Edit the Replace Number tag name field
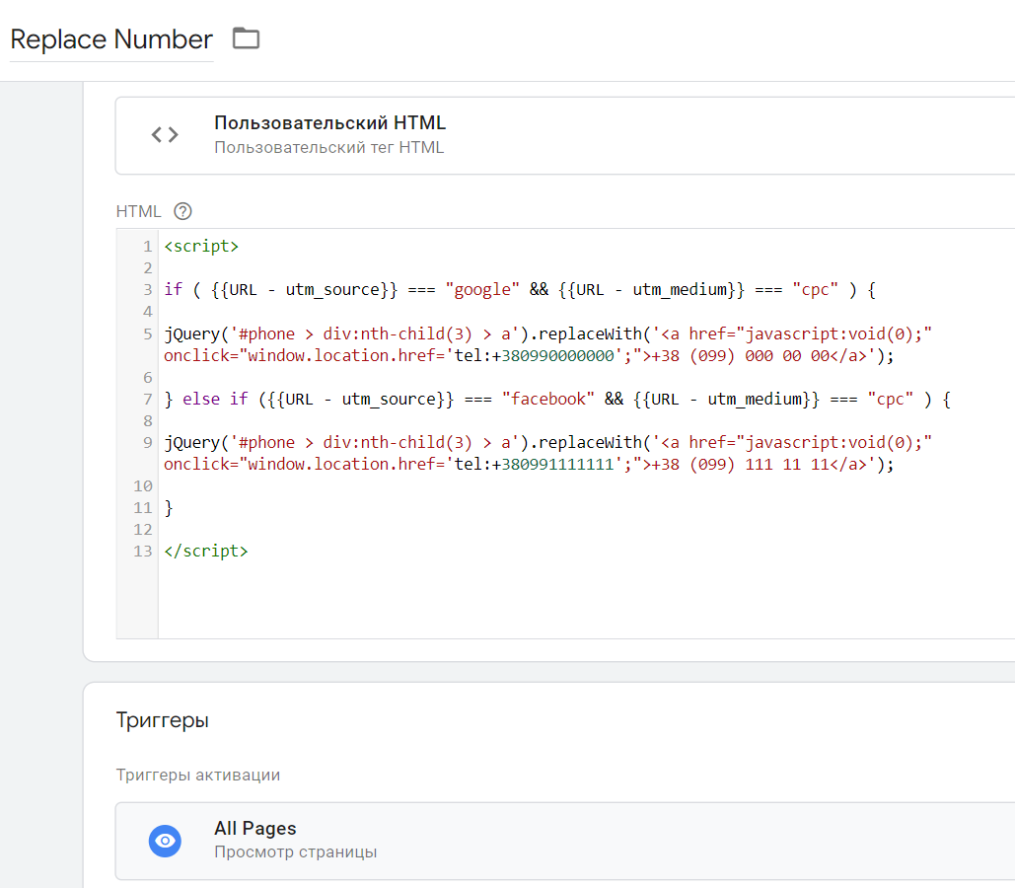1015x888 pixels. pos(110,39)
